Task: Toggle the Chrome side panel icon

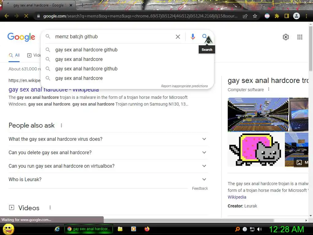Action: pos(287,16)
